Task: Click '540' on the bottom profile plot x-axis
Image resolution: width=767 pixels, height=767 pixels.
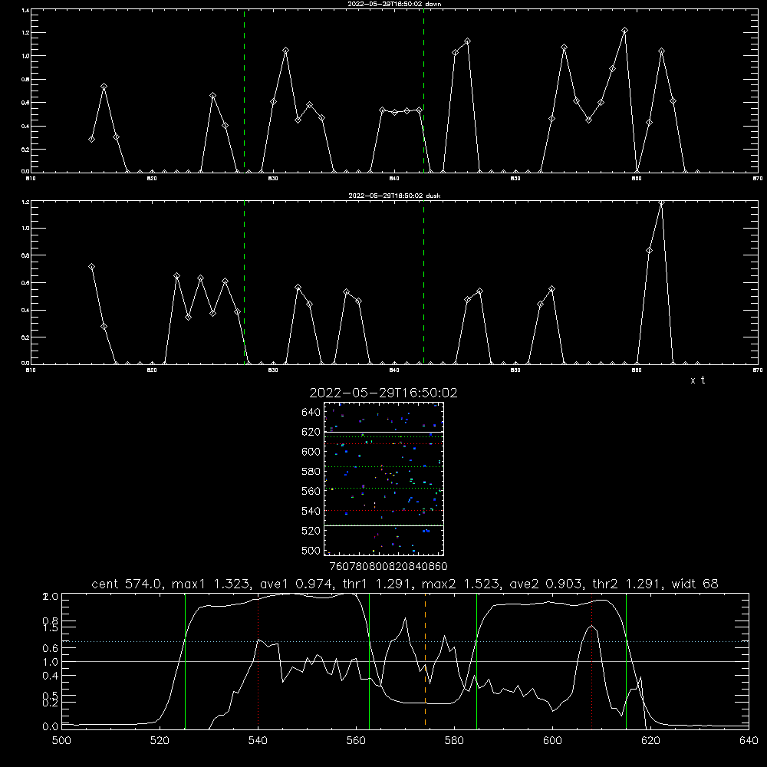Action: pos(258,741)
